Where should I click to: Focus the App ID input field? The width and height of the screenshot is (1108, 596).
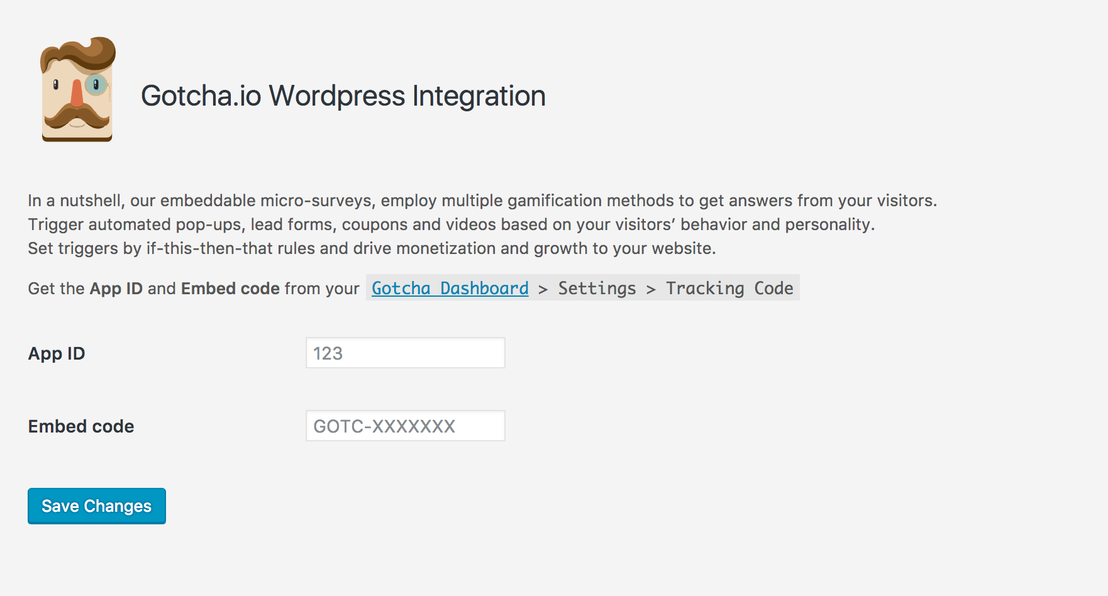pyautogui.click(x=406, y=353)
